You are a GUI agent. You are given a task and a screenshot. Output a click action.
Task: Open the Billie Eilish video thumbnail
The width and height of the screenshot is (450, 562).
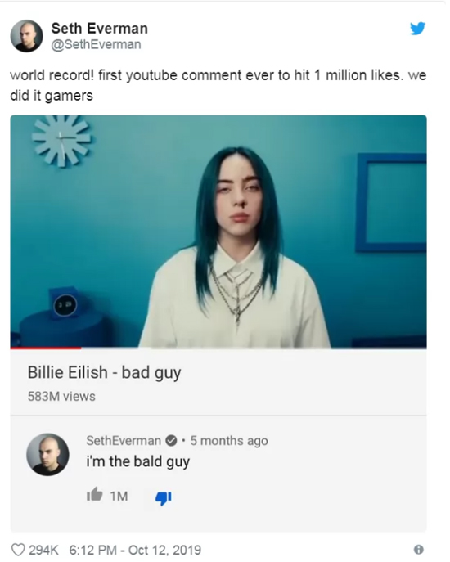pyautogui.click(x=218, y=232)
